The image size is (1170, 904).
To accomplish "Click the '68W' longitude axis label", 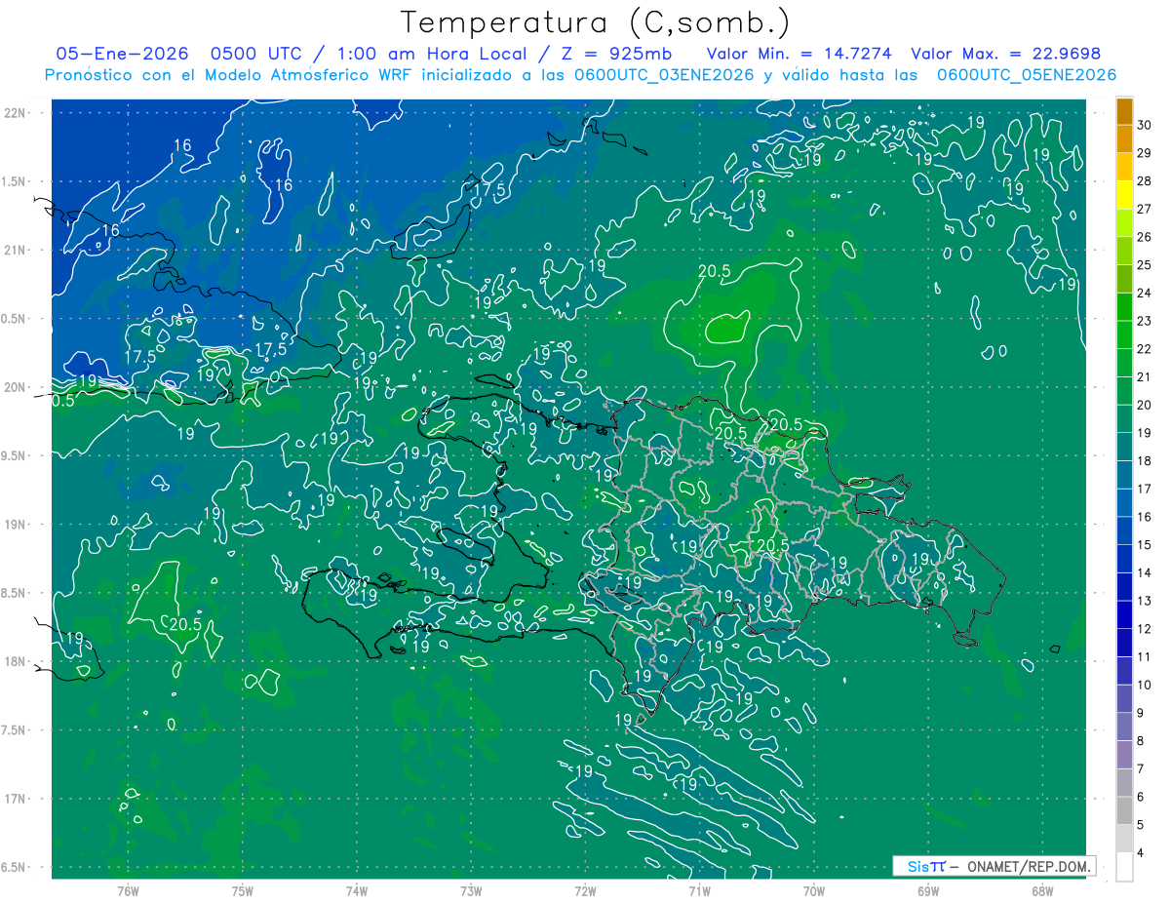I will tap(1042, 891).
